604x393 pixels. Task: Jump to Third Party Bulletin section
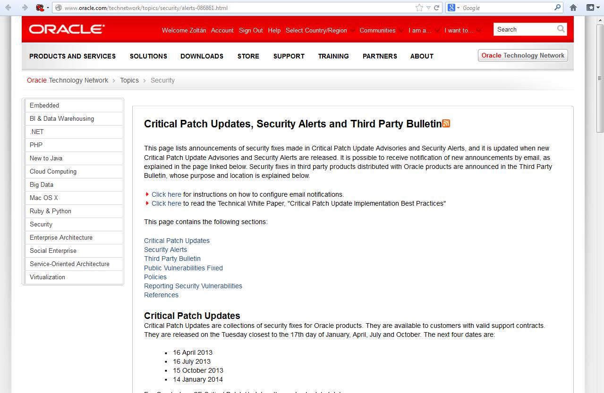coord(172,259)
